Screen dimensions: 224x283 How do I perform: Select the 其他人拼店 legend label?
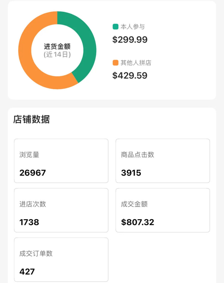(136, 63)
